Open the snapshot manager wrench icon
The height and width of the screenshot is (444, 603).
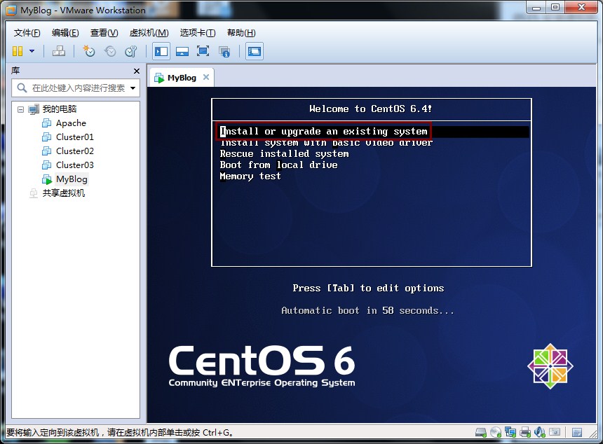point(131,51)
